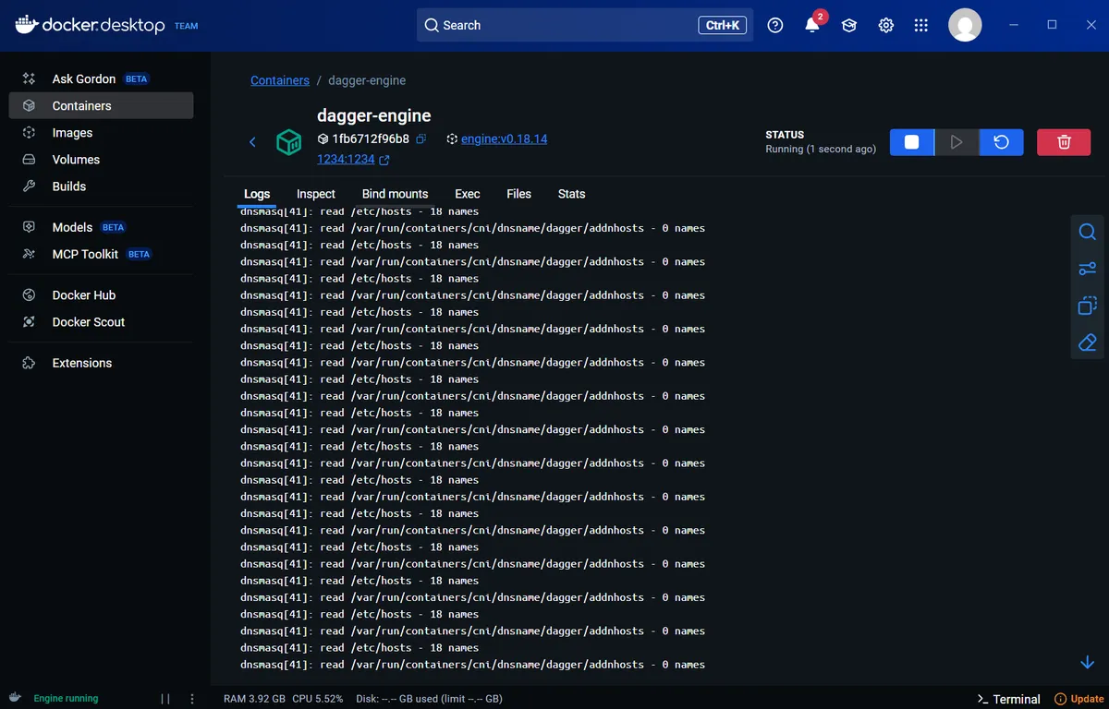Delete the dagger-engine container
1109x709 pixels.
[x=1064, y=142]
